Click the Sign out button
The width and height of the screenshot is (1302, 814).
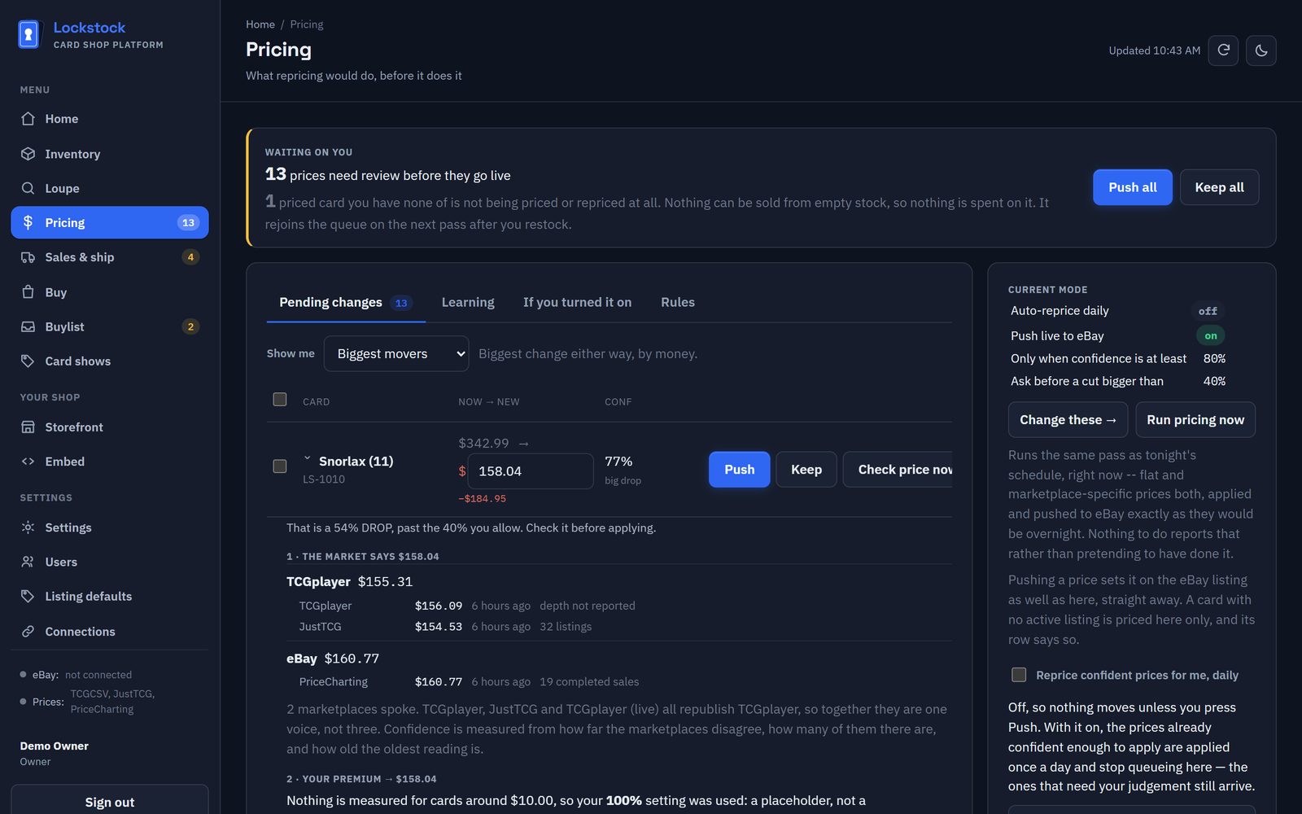click(x=110, y=802)
